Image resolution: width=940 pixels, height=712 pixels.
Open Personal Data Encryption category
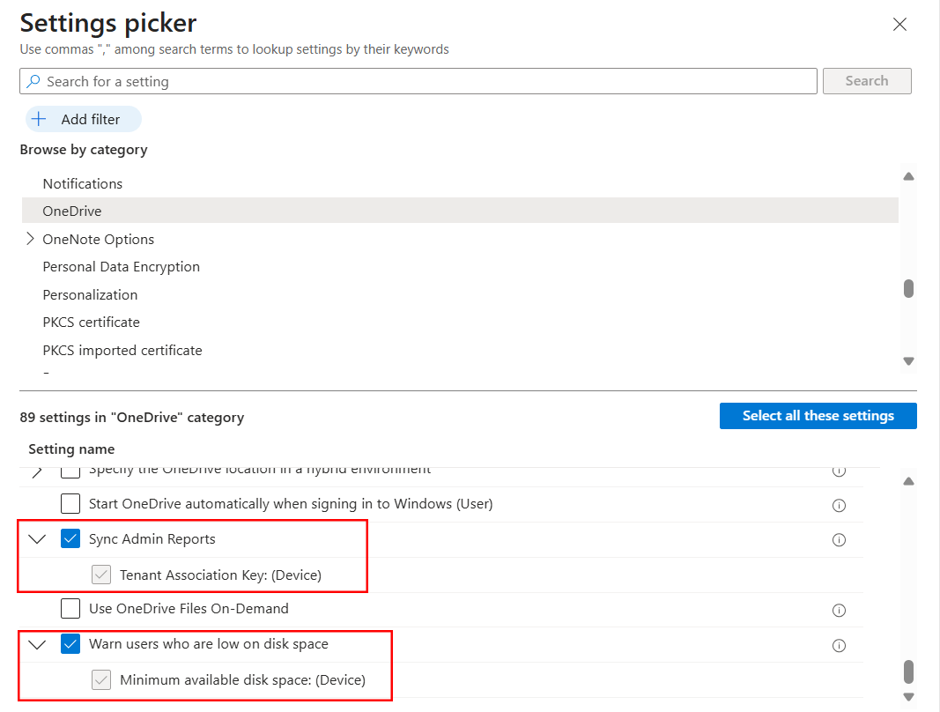[x=121, y=267]
